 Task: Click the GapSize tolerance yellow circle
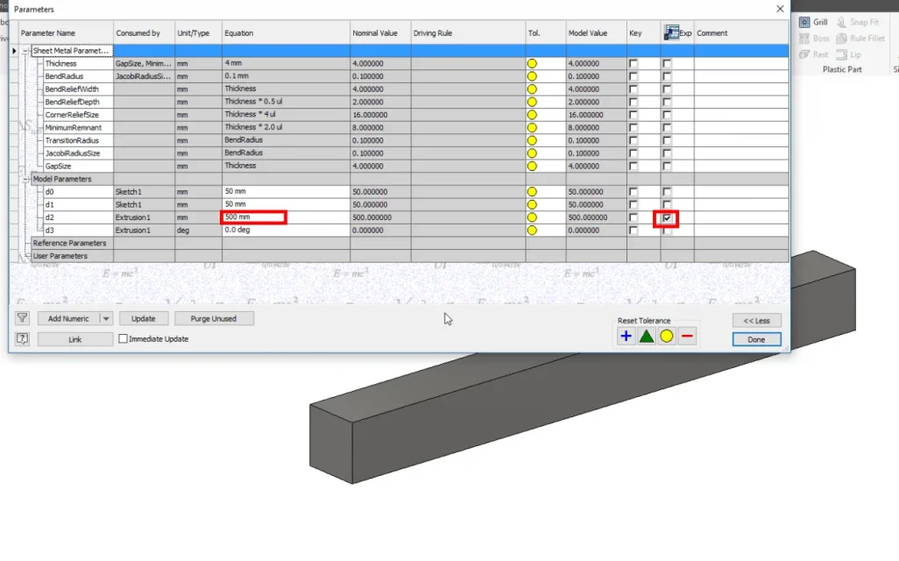pos(532,167)
